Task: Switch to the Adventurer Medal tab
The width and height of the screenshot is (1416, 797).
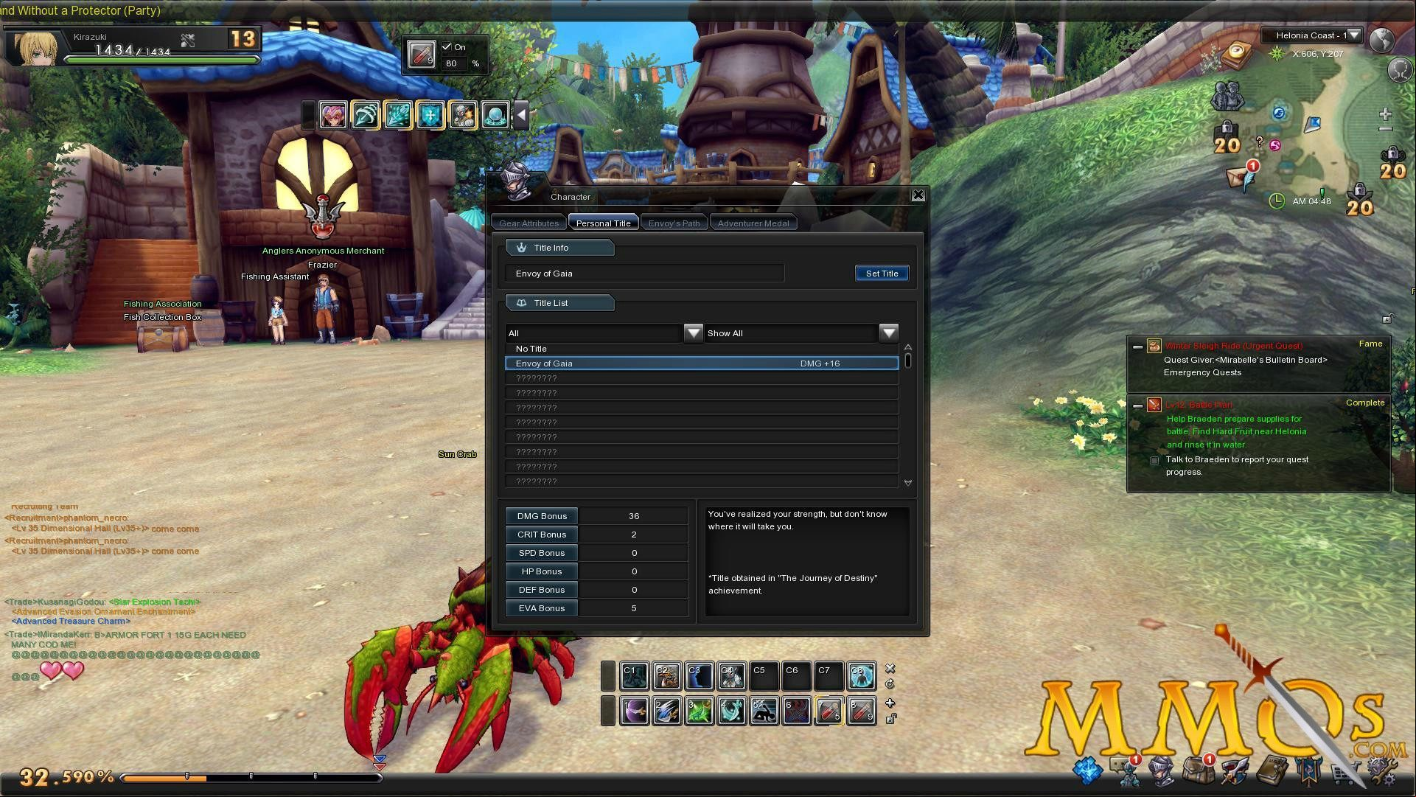Action: click(753, 223)
